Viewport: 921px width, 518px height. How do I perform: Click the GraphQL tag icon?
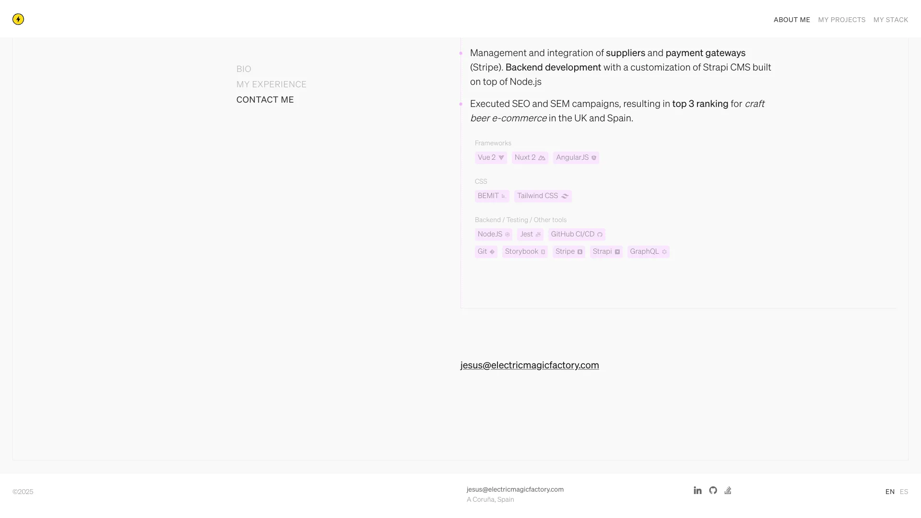point(664,252)
